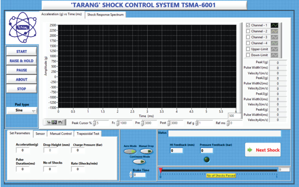
Task: Show the Upper-Limit plot checkbox
Action: tap(248, 49)
